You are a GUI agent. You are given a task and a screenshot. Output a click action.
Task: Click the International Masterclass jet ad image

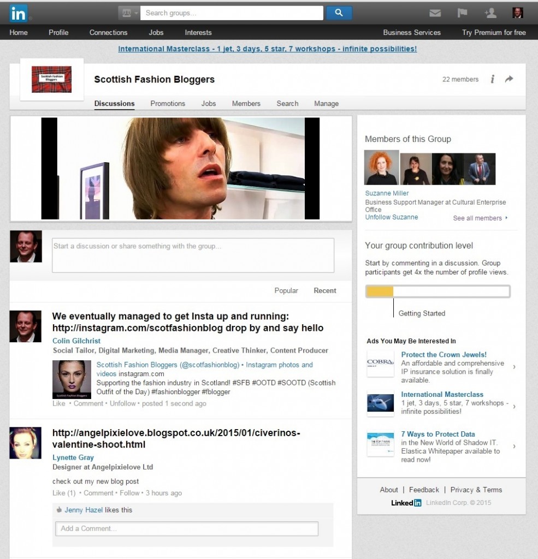coord(380,403)
